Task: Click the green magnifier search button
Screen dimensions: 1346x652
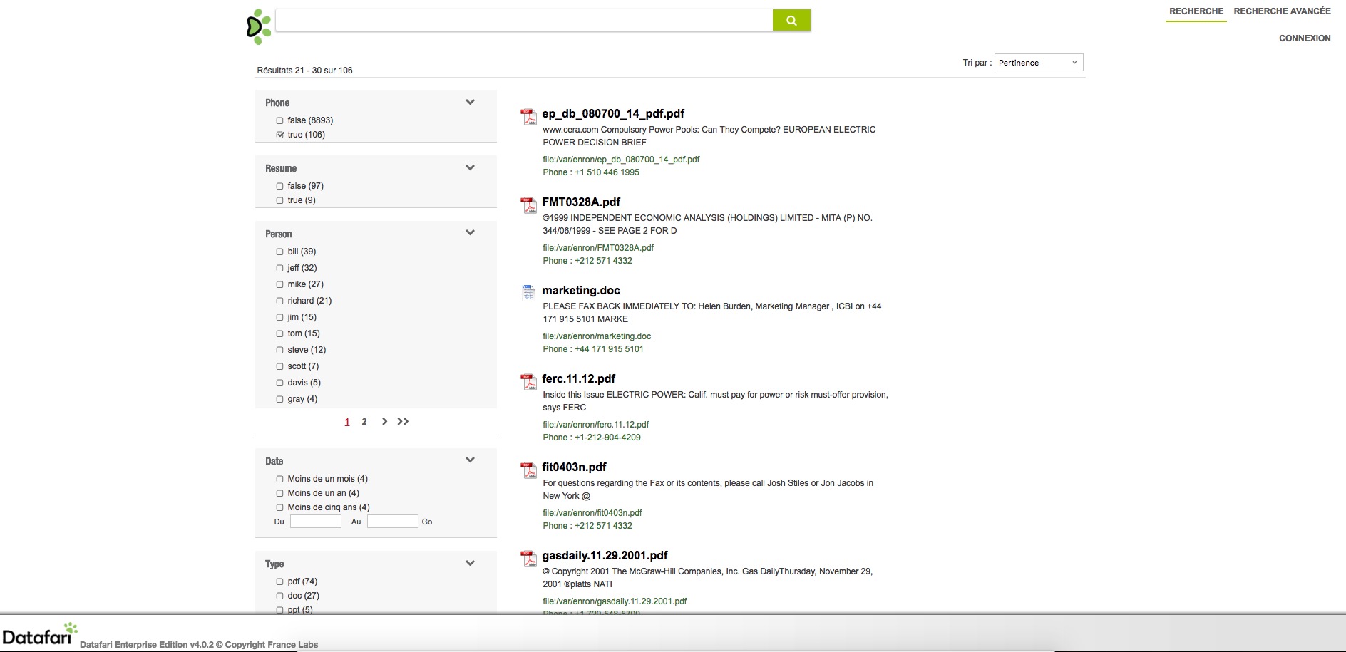Action: pyautogui.click(x=791, y=21)
